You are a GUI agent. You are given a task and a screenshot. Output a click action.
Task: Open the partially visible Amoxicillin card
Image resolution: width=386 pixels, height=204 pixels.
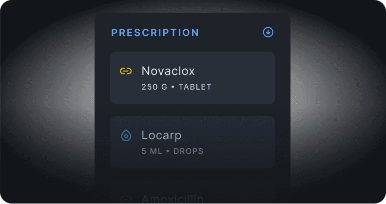193,192
